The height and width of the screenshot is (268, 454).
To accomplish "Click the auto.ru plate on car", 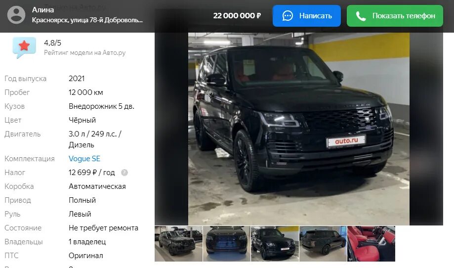I will pos(346,141).
